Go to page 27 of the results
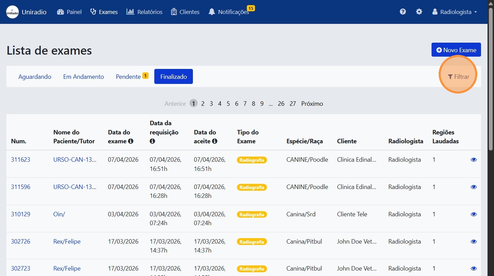494x276 pixels. pos(293,104)
